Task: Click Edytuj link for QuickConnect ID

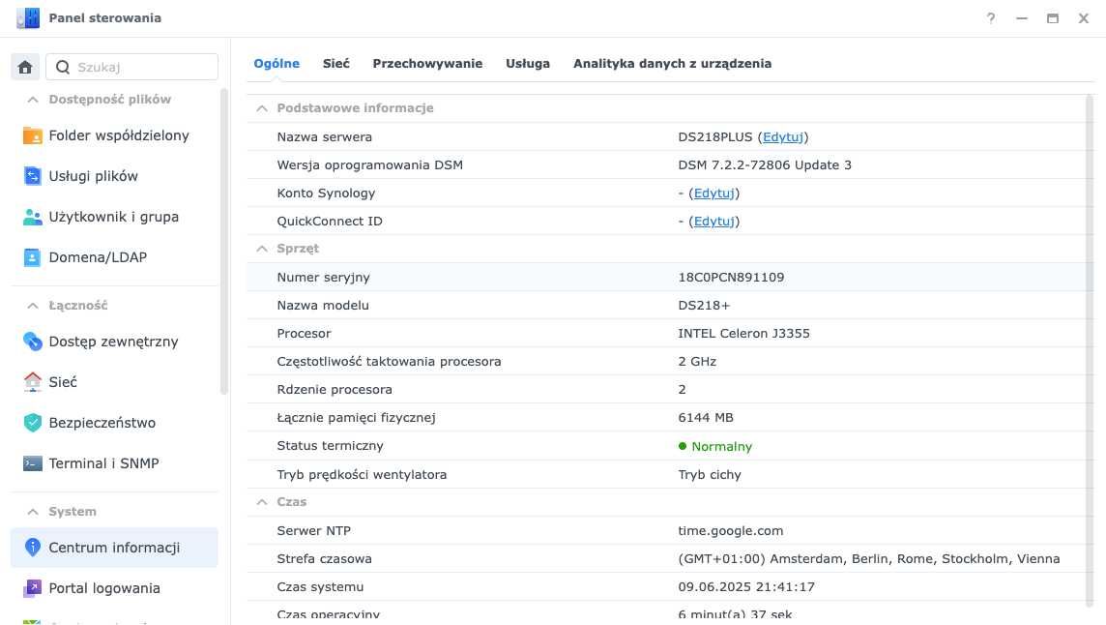Action: click(713, 221)
